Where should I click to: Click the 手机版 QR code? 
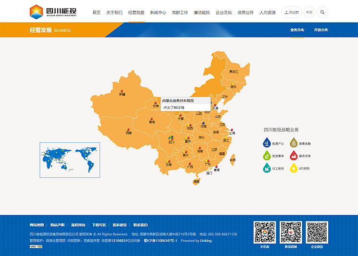[265, 232]
